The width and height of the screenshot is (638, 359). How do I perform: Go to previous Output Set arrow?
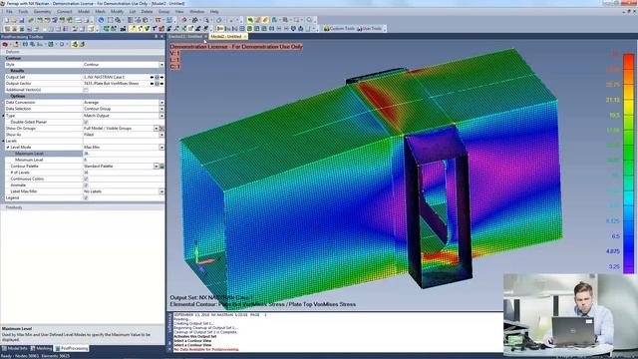pyautogui.click(x=153, y=77)
